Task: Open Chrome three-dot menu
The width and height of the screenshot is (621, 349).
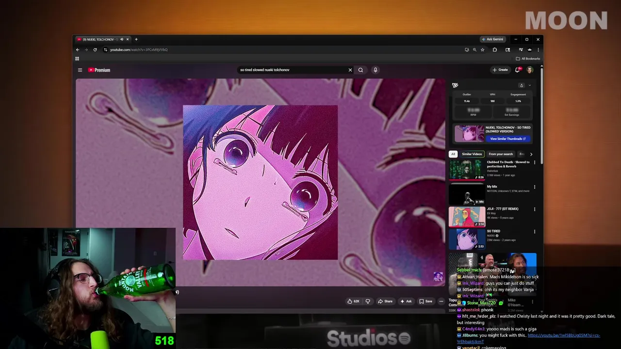Action: pyautogui.click(x=538, y=49)
